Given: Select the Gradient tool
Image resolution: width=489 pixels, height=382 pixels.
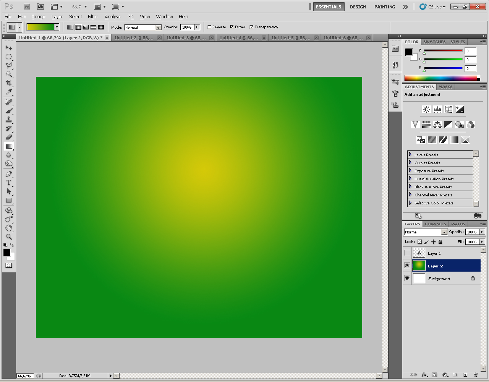Looking at the screenshot, I should [x=9, y=146].
